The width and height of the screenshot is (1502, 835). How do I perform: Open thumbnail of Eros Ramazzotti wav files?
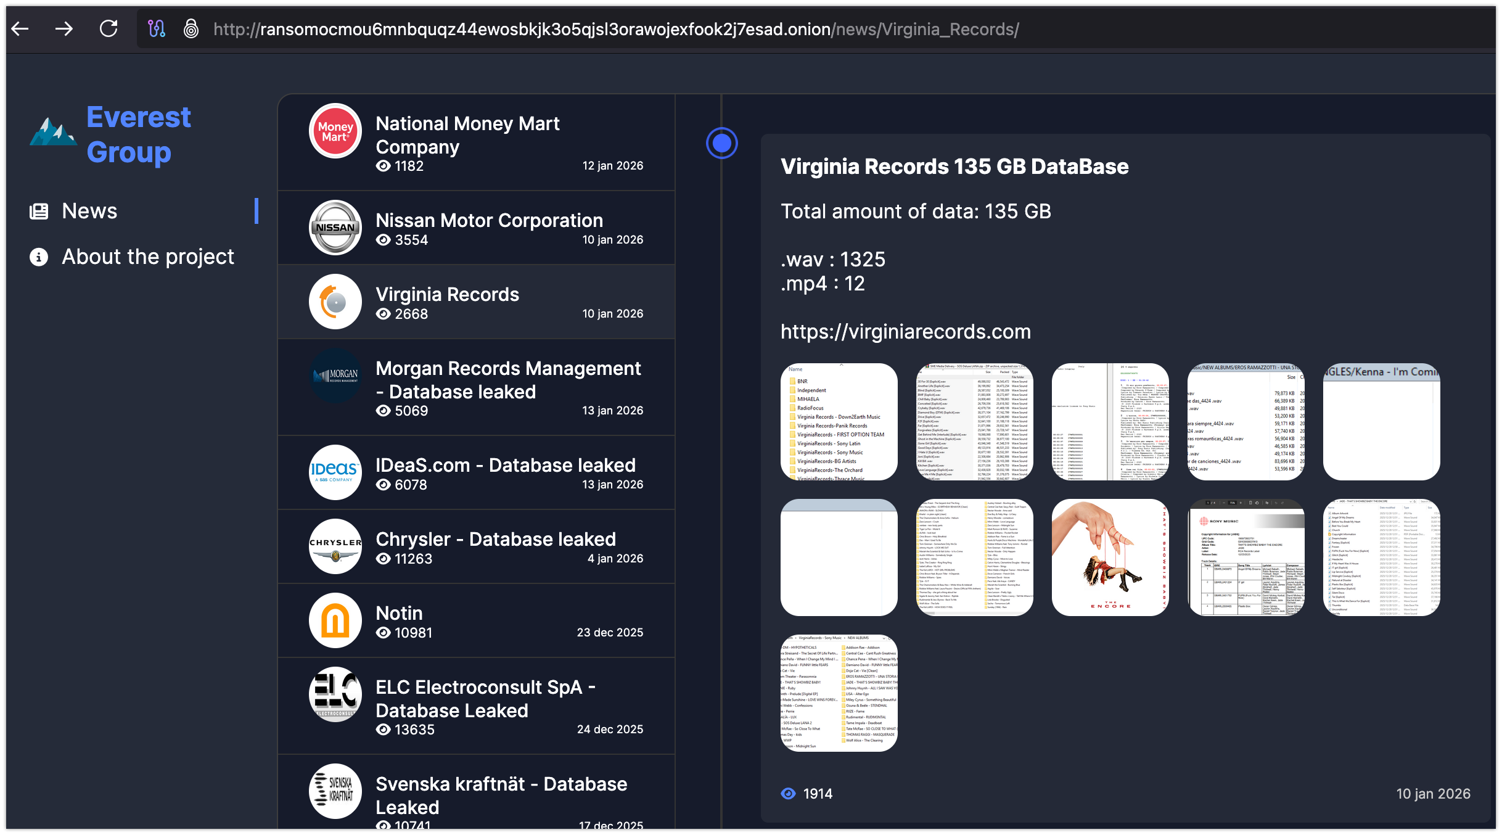pyautogui.click(x=1246, y=422)
